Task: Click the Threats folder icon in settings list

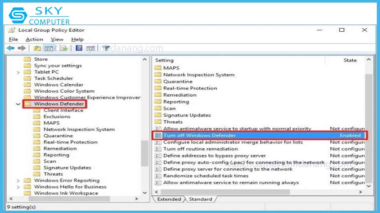Action: [158, 122]
